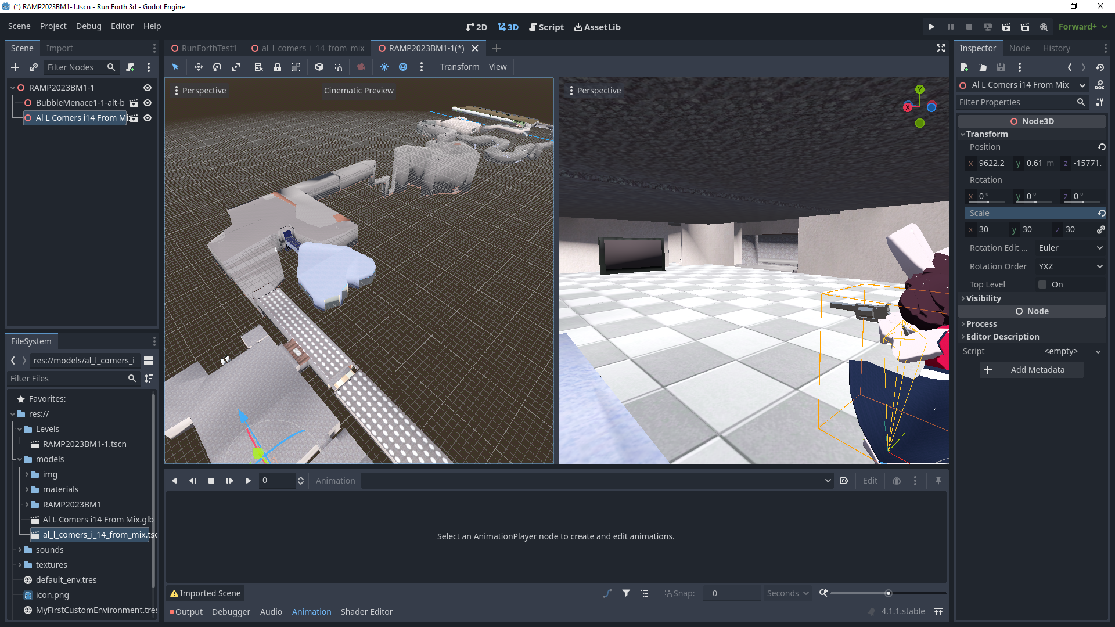Toggle distraction free mode icon

pos(941,48)
